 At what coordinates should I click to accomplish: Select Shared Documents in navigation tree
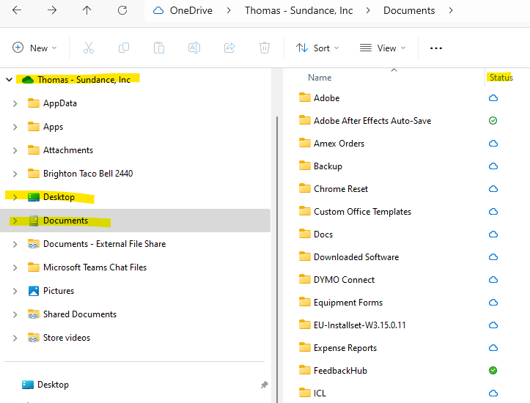point(80,314)
